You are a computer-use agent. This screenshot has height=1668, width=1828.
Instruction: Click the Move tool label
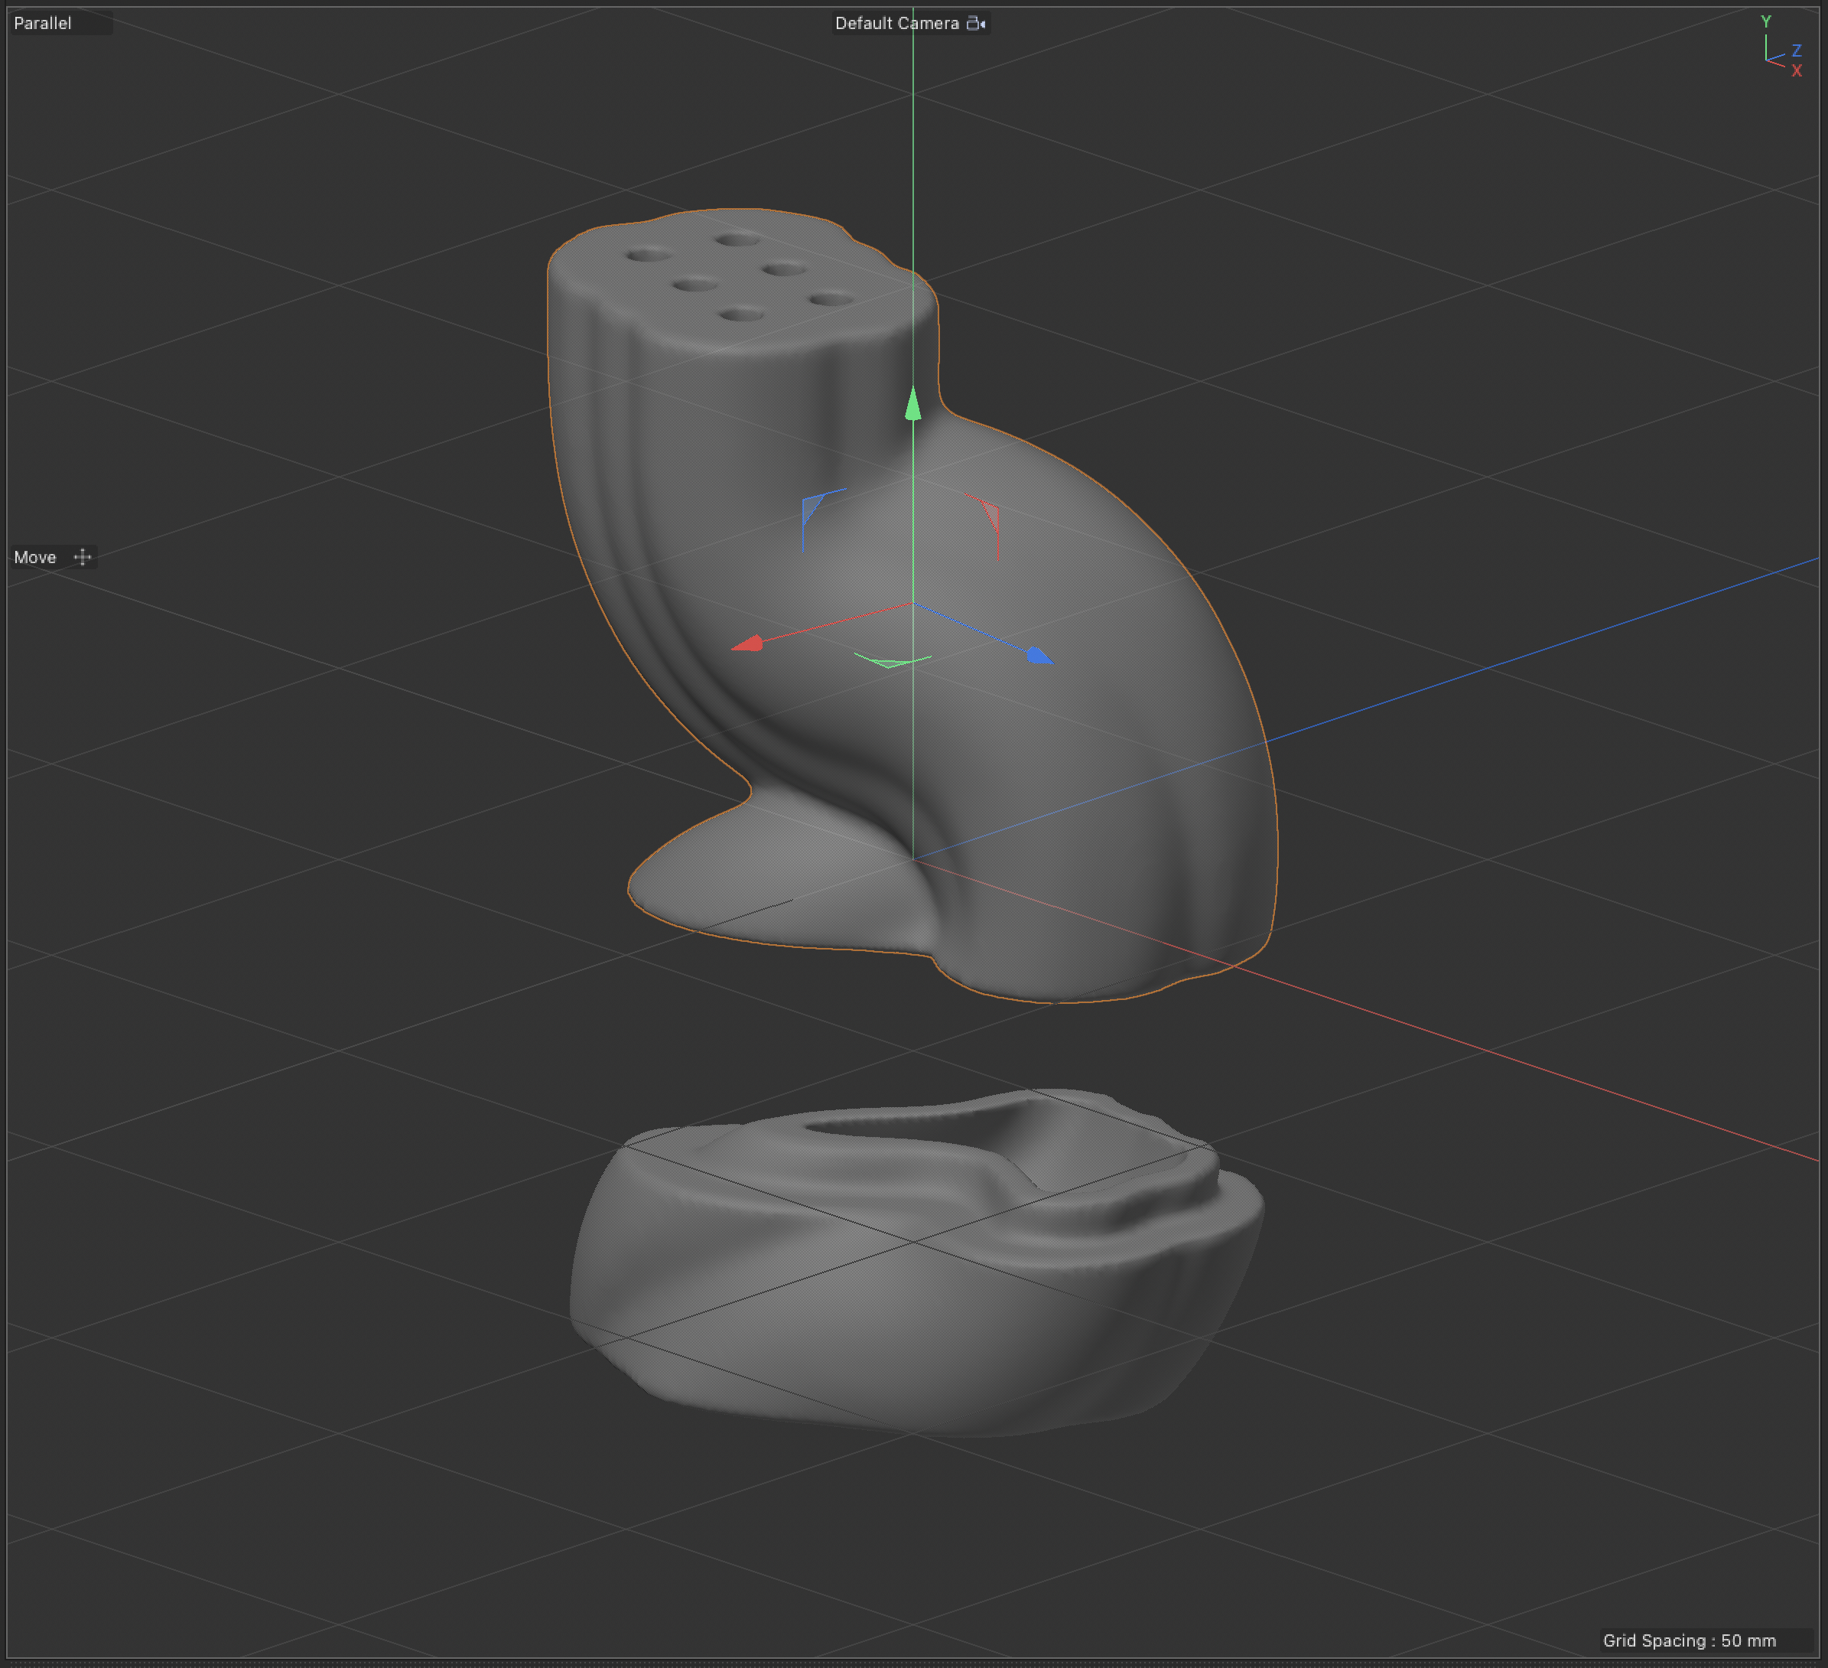(x=35, y=557)
